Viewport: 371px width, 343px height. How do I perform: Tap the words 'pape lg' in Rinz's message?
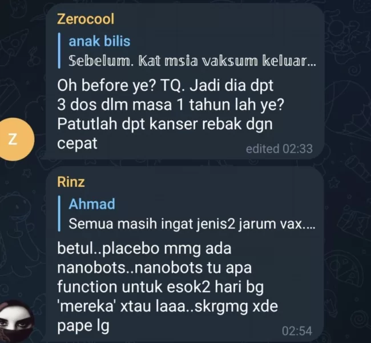(x=83, y=326)
